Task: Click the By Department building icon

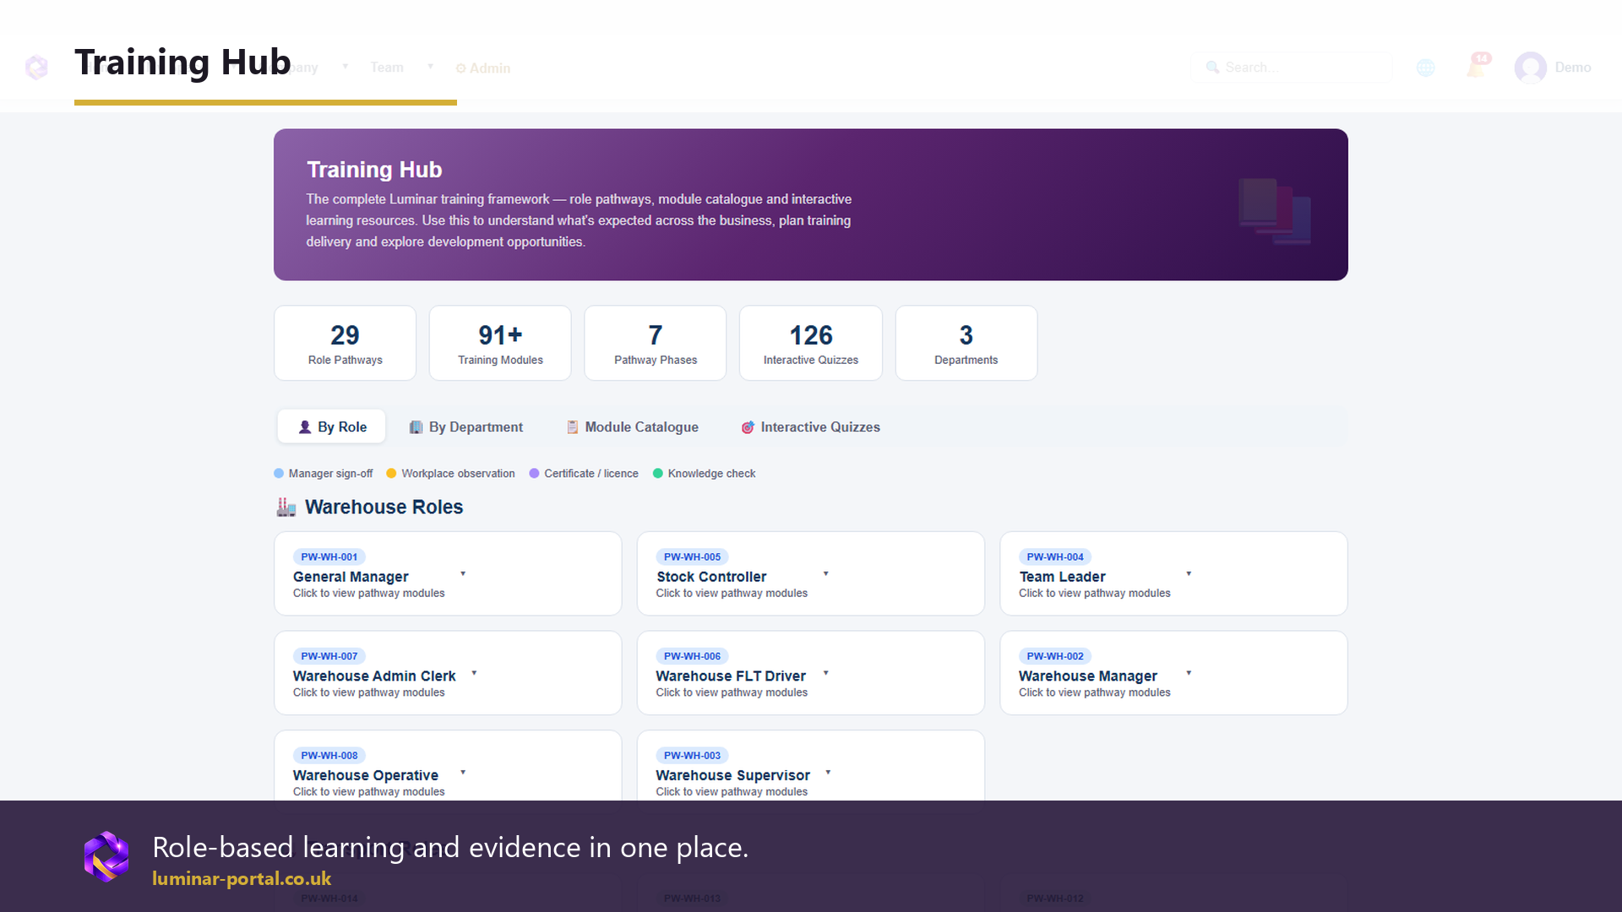Action: pos(416,427)
